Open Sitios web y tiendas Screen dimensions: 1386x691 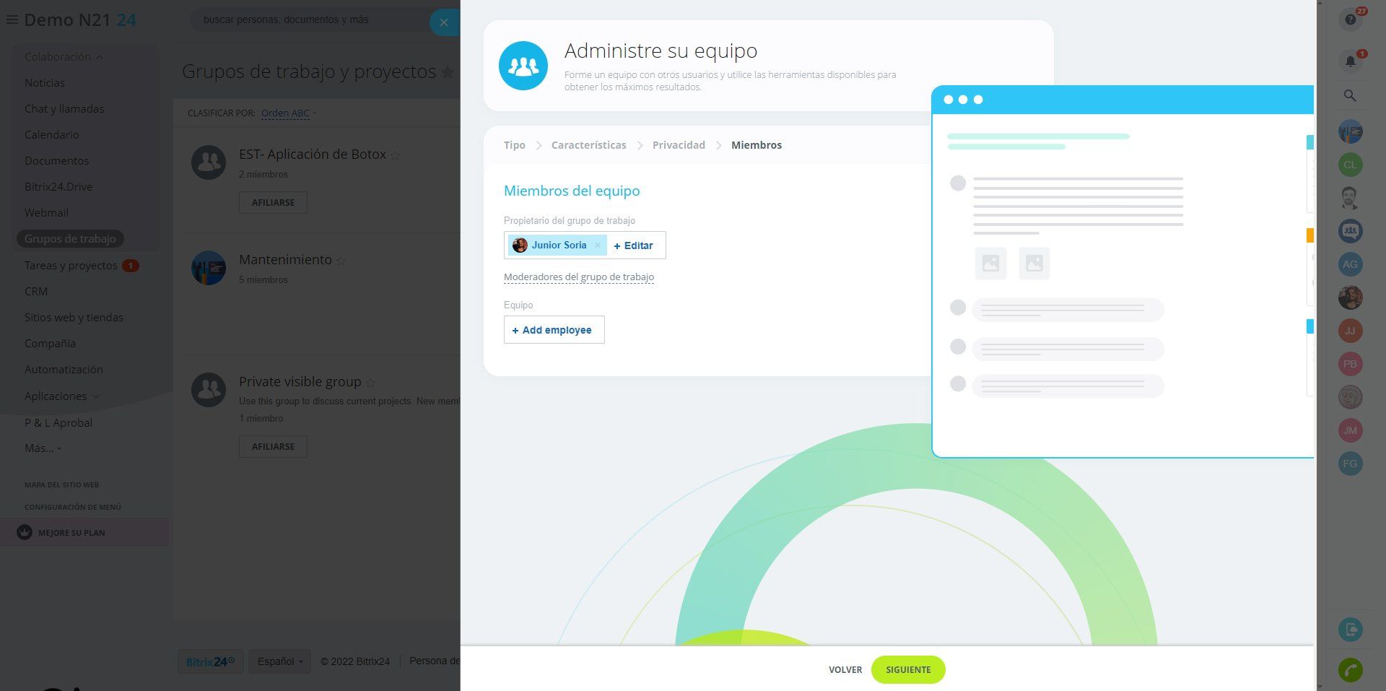click(x=74, y=318)
